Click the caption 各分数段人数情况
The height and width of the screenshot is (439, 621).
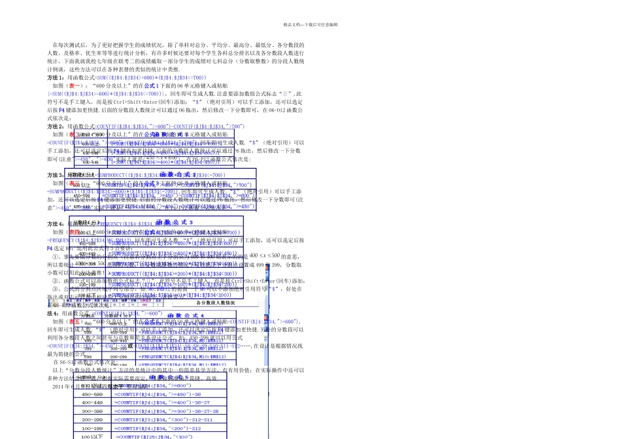(216, 303)
